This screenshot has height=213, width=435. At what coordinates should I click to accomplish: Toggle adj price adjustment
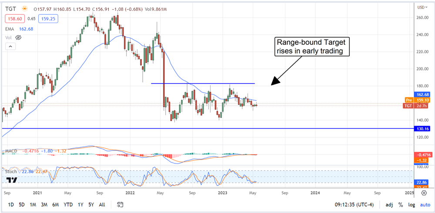[x=389, y=205]
